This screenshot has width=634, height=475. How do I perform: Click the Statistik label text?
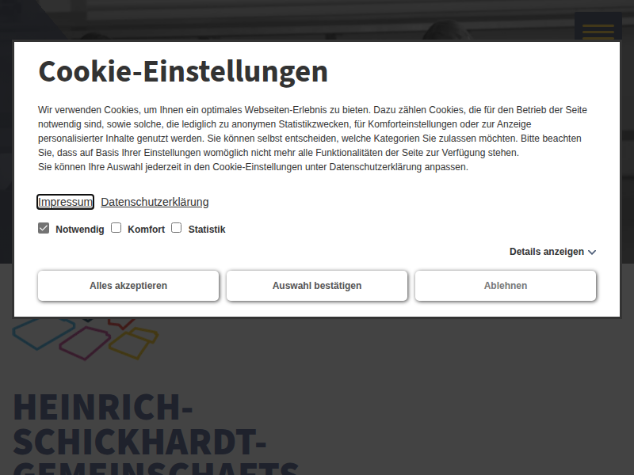(207, 230)
